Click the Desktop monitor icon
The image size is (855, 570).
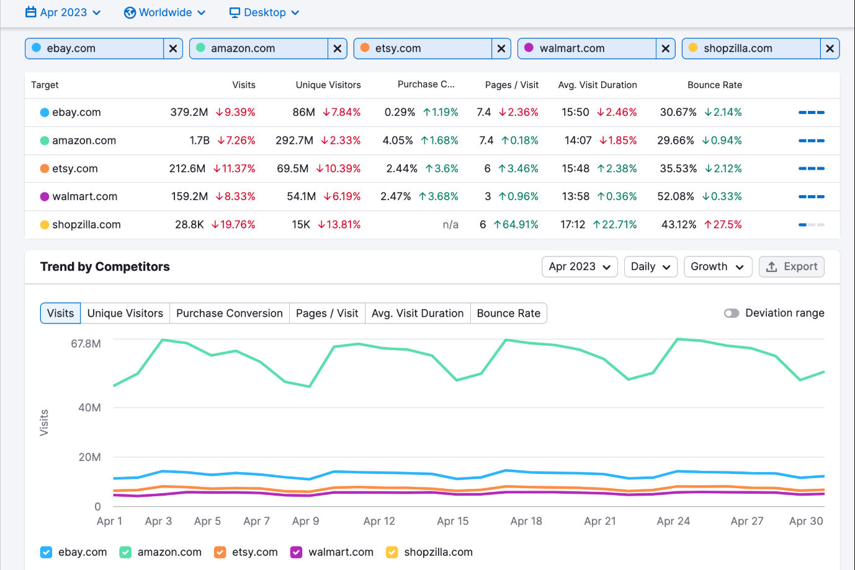235,12
